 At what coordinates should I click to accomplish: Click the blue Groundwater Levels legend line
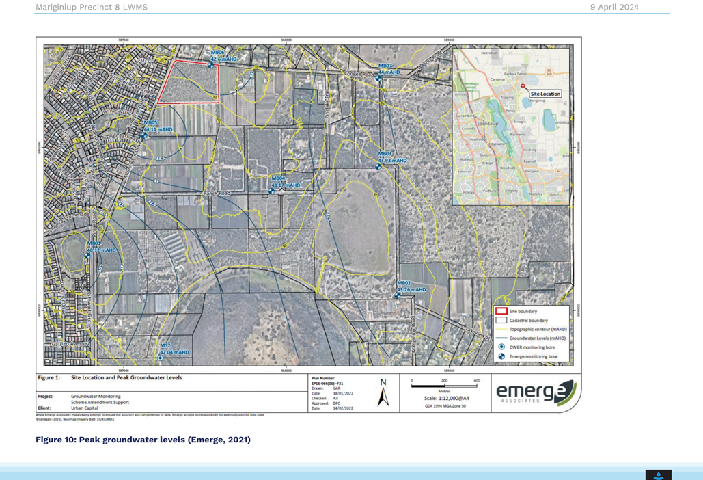pos(501,338)
